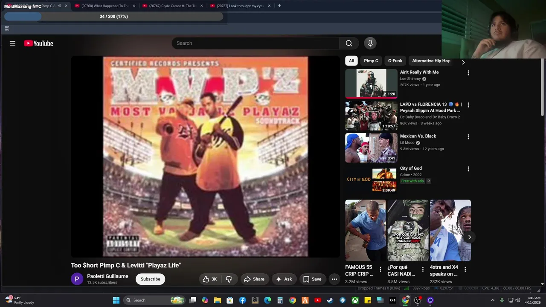Go to the YouTube home logo
Viewport: 546px width, 307px height.
(x=38, y=43)
